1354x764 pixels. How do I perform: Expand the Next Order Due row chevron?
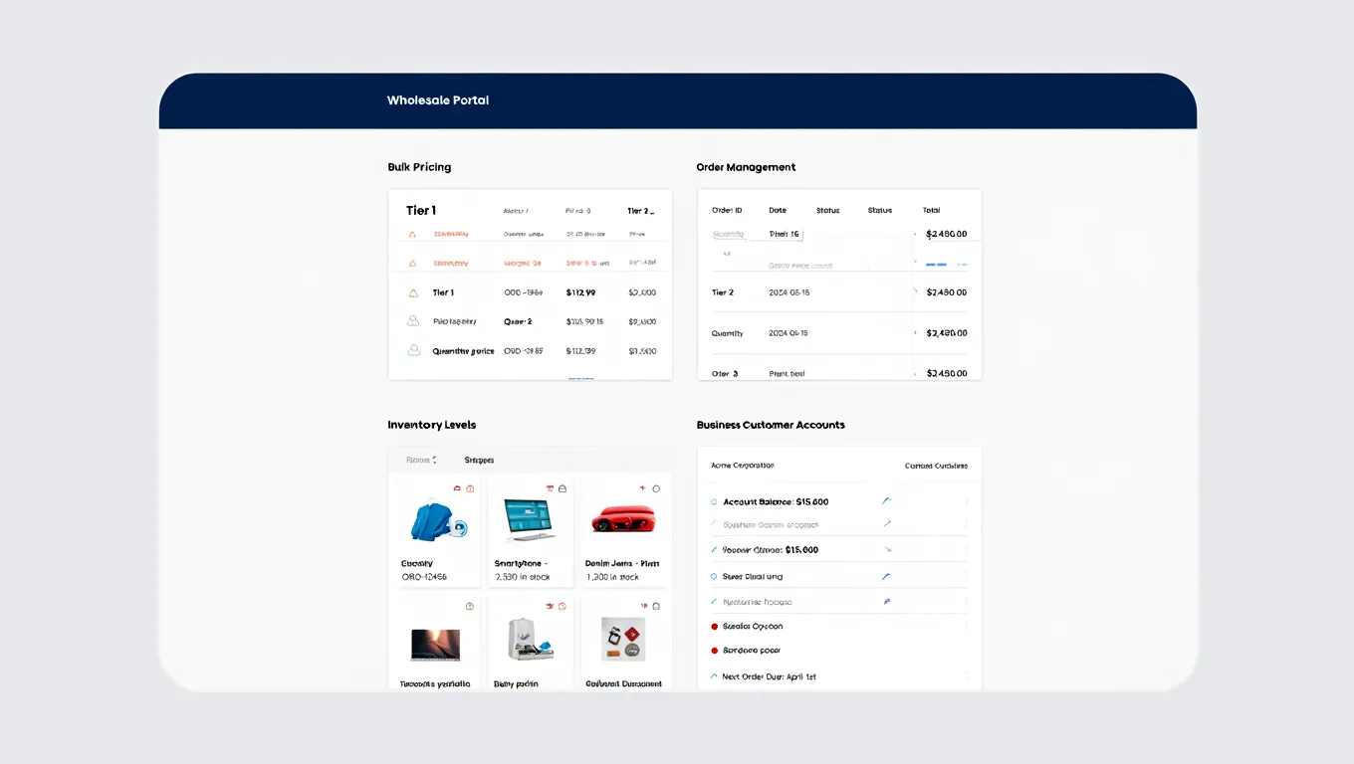point(966,676)
